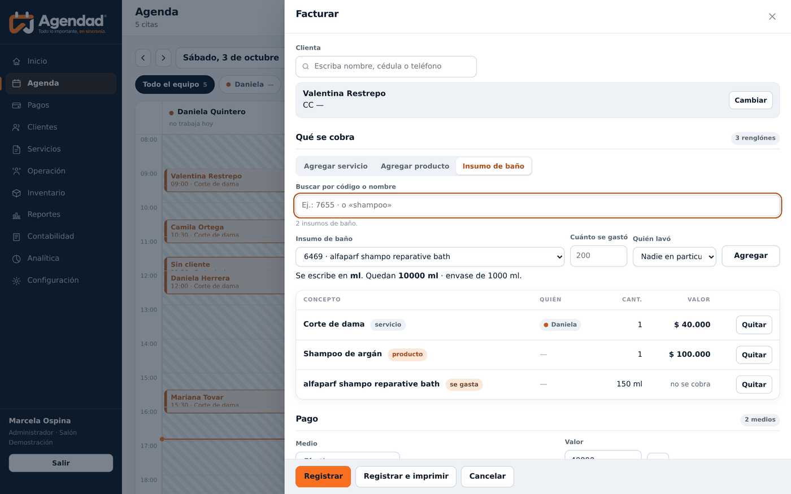Open Mariana Tovar's 15:30 appointment in the agenda
The image size is (791, 494).
224,401
